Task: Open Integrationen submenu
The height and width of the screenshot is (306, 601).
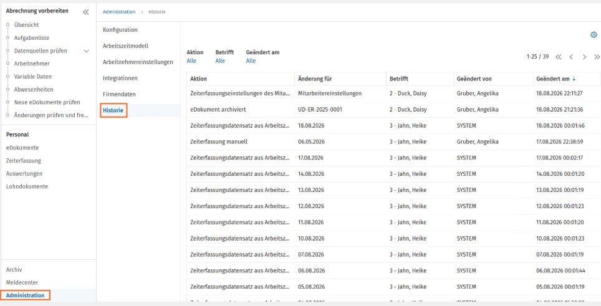Action: click(120, 78)
